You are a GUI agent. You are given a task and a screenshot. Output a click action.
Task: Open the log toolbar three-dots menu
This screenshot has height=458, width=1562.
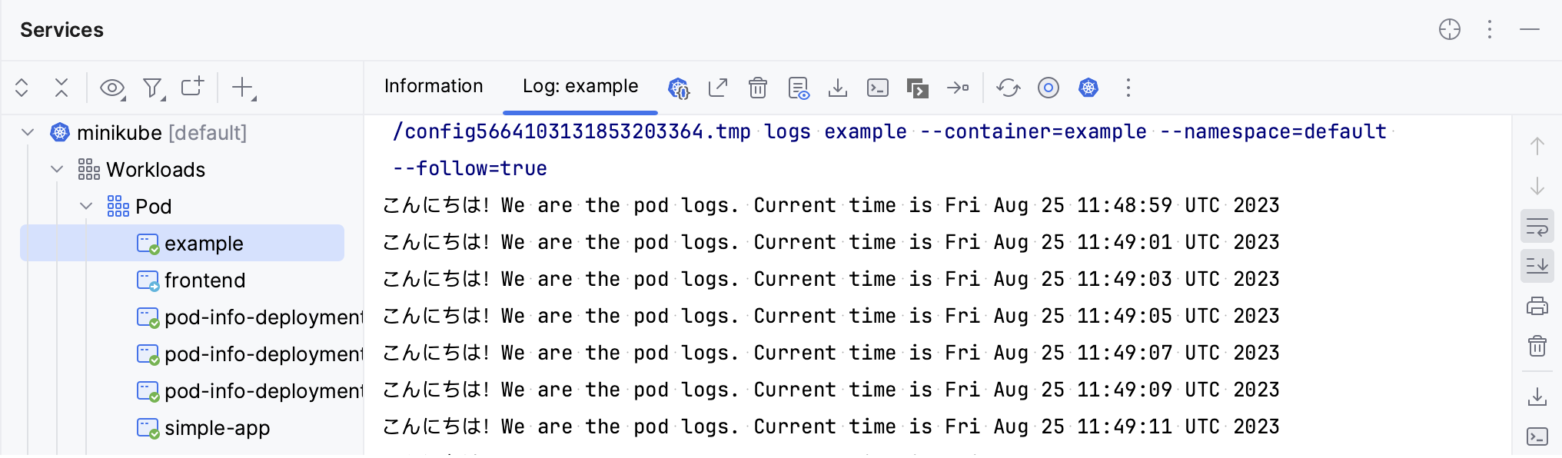(1128, 88)
